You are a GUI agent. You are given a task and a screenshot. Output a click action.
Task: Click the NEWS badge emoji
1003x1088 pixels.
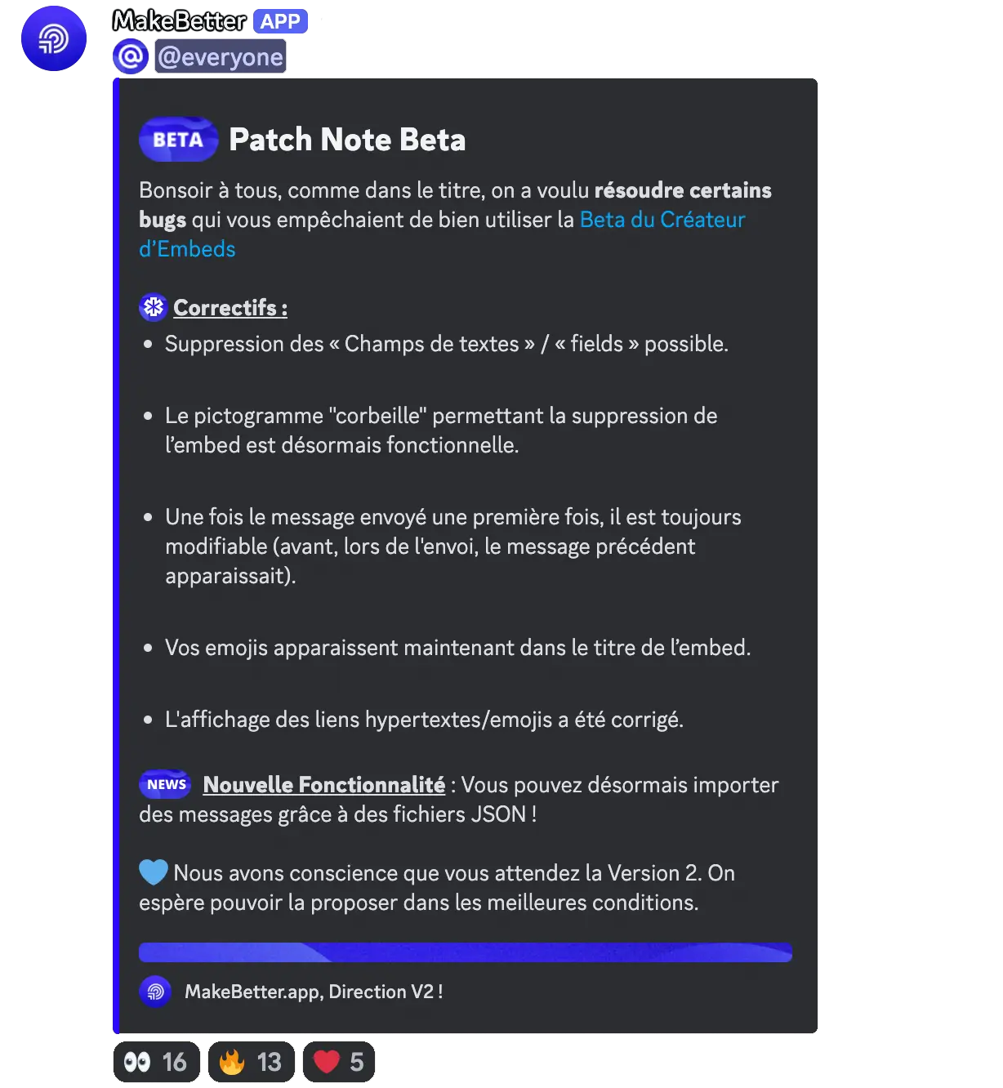point(166,784)
